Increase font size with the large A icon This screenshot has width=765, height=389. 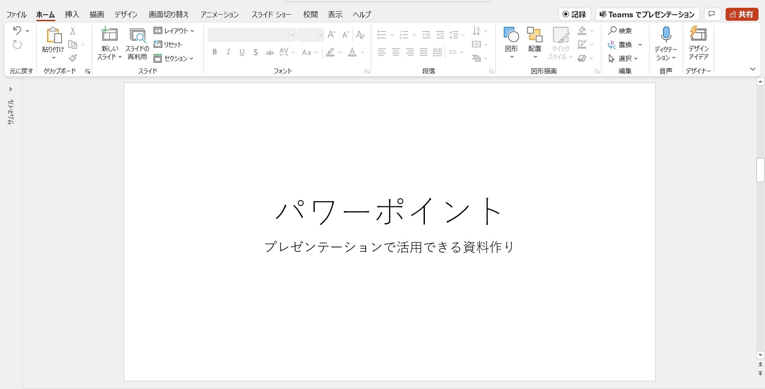click(x=331, y=35)
